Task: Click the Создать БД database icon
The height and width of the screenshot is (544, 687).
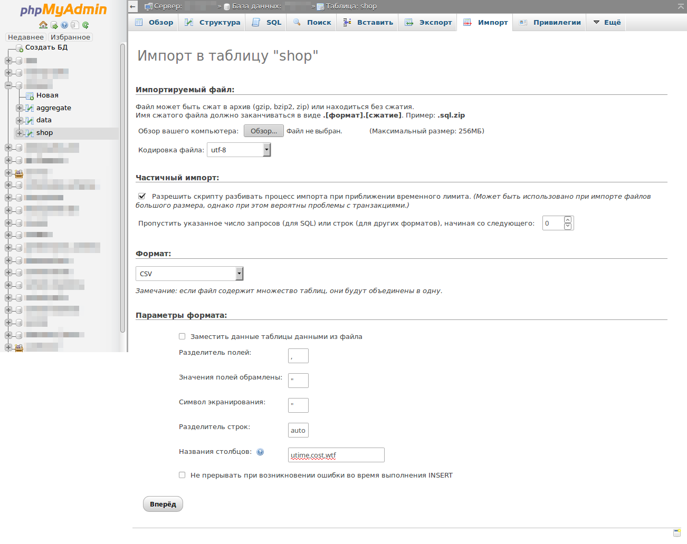Action: pyautogui.click(x=20, y=48)
